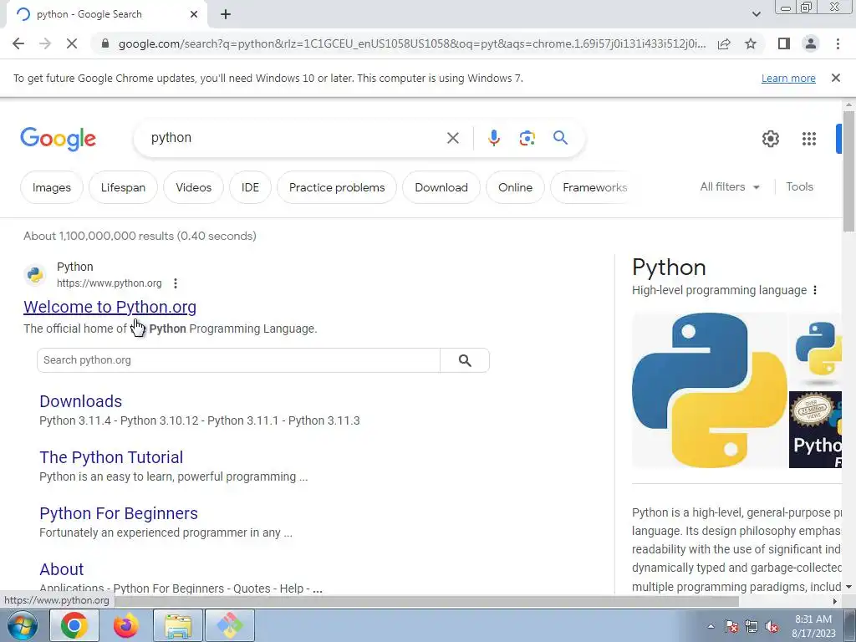Image resolution: width=856 pixels, height=642 pixels.
Task: Toggle the Chrome side panel icon
Action: (784, 43)
